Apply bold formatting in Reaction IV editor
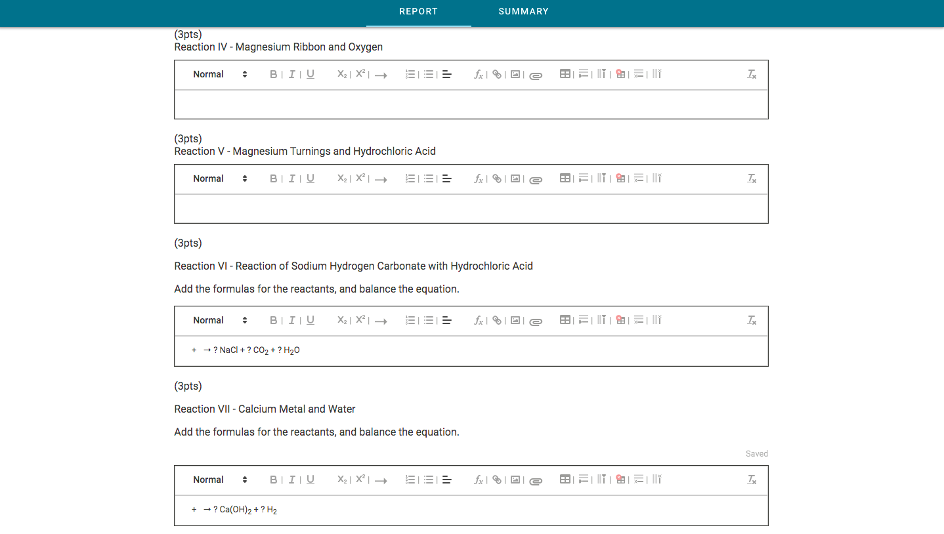This screenshot has height=534, width=944. (x=274, y=74)
